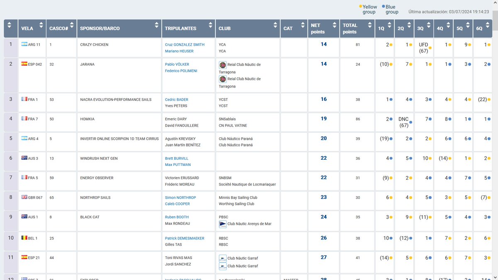Screen dimensions: 498x280
Task: Select INVERTIR ONLINE SCORPION 1D TEAM CIRRUS
Action: click(x=120, y=139)
